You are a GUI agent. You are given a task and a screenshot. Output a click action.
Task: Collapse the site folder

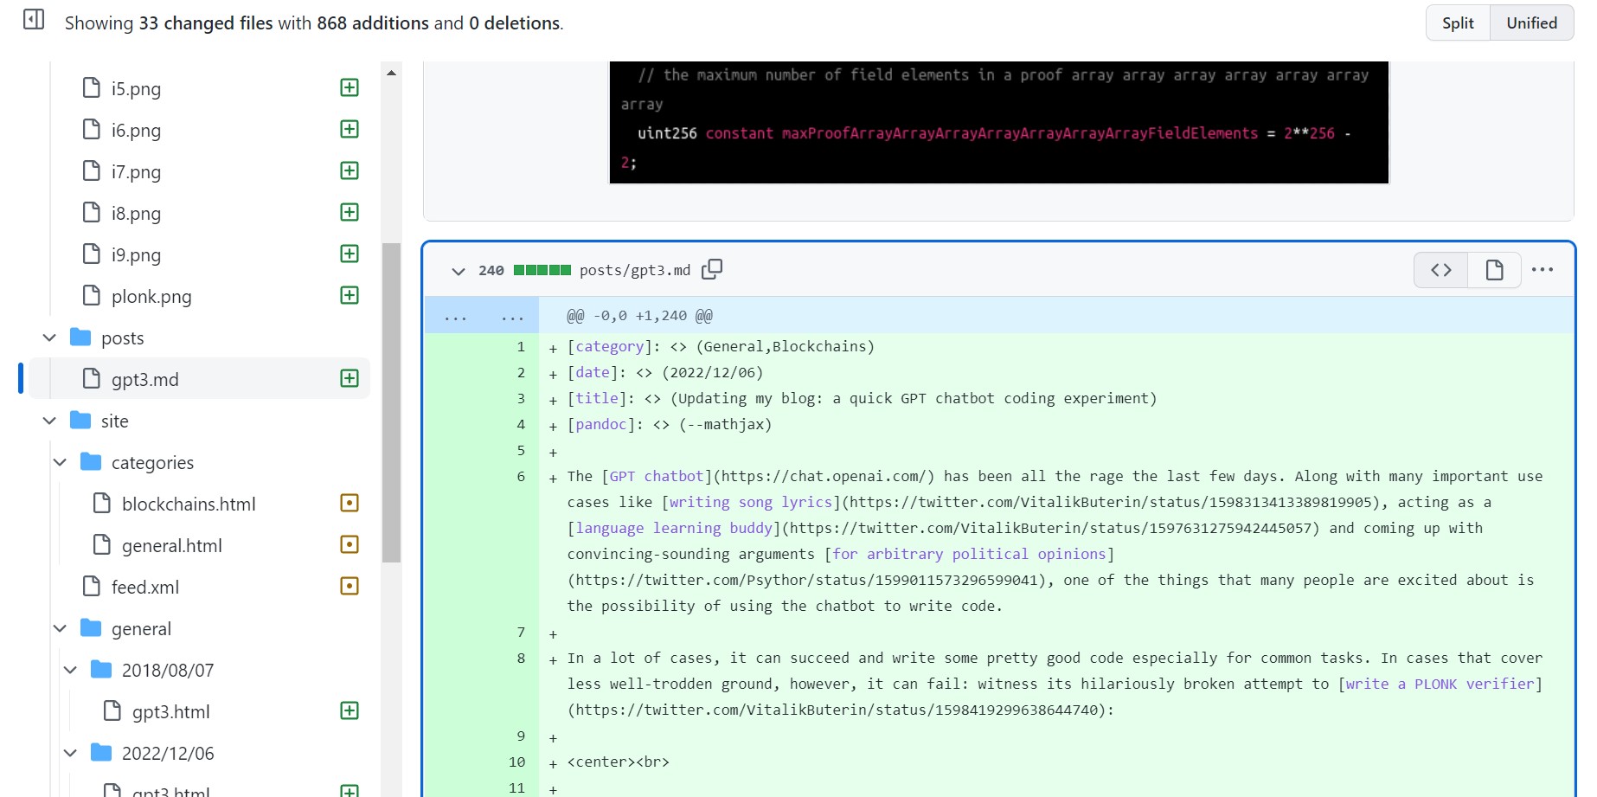(x=49, y=421)
